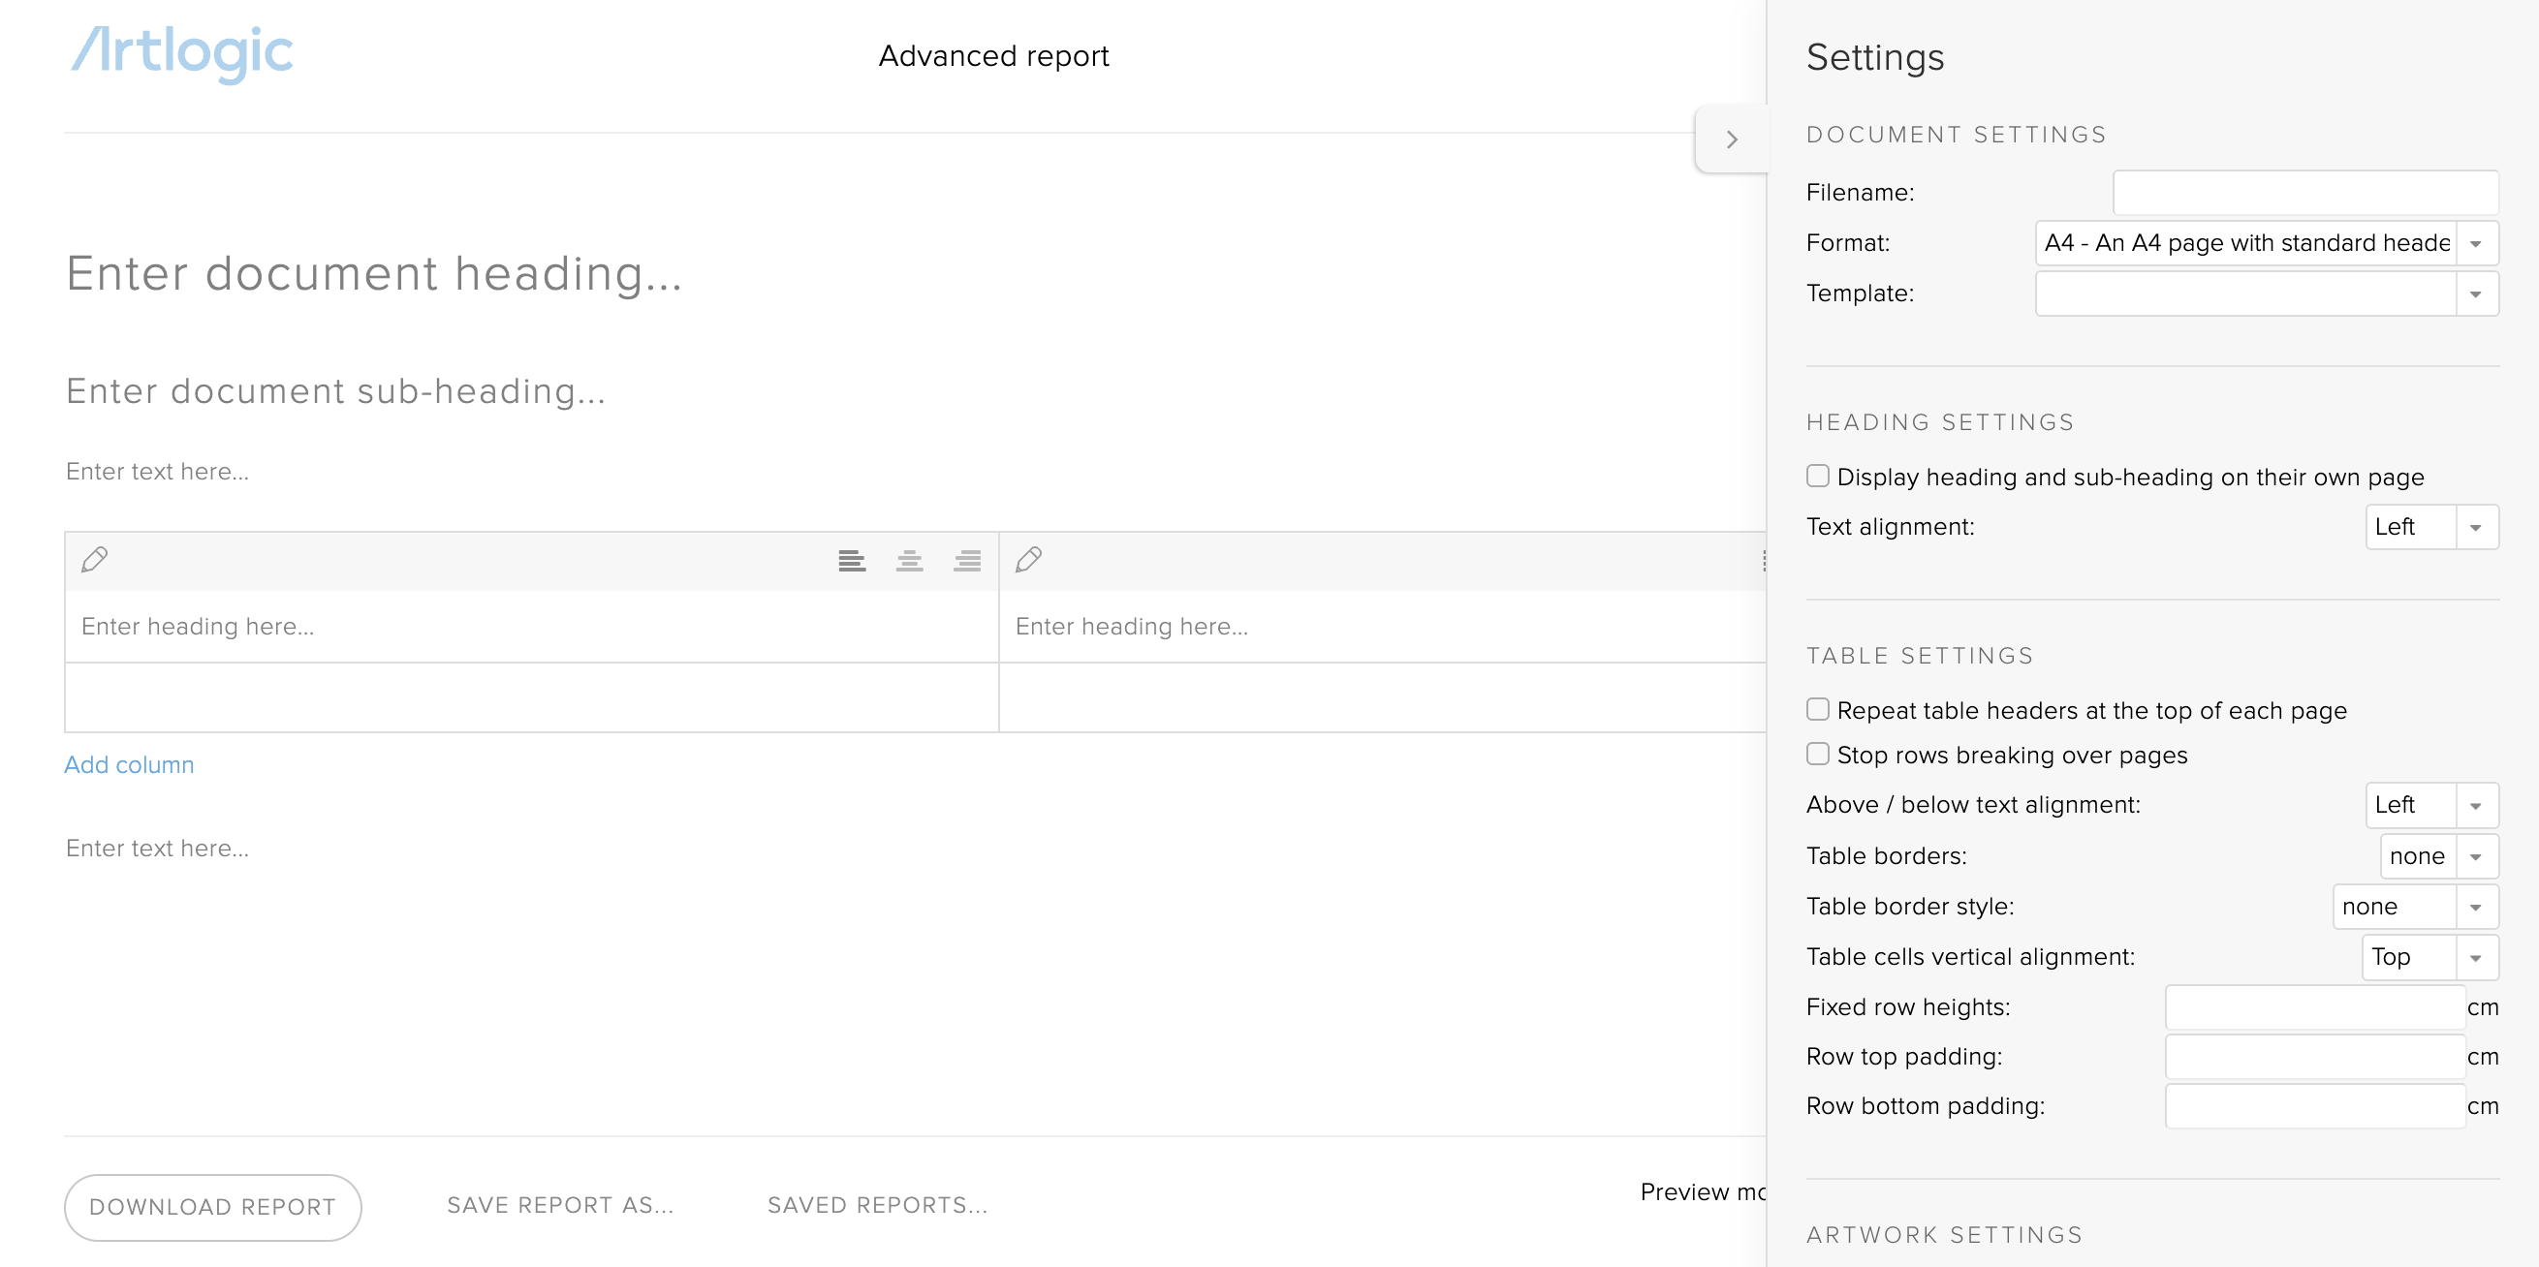Click the Artwork Settings section heading
Viewport: 2539px width, 1267px height.
click(x=1945, y=1235)
